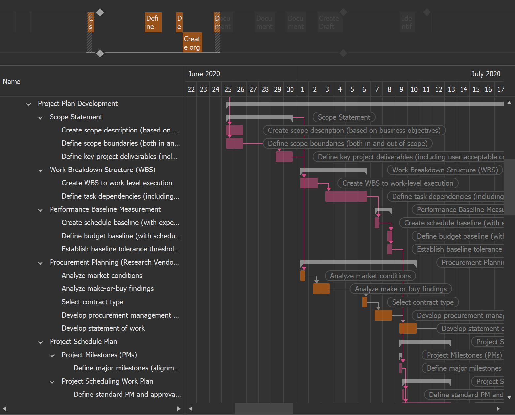
Task: Collapse the Project Milestones (PMs) node
Action: pos(52,356)
